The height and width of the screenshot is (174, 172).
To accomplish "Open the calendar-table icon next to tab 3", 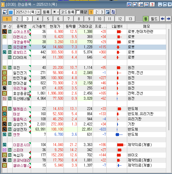I will [x=108, y=12].
